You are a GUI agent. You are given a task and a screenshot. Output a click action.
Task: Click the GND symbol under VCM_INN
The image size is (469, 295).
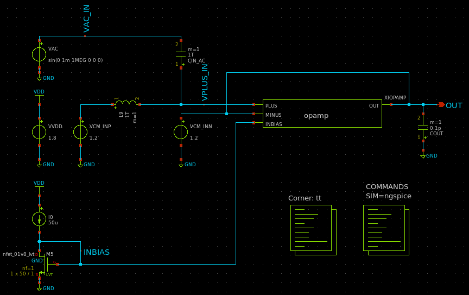[181, 165]
